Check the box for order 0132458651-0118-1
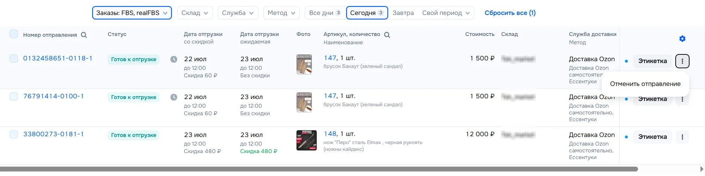Viewport: 705px width, 176px height. coord(14,59)
